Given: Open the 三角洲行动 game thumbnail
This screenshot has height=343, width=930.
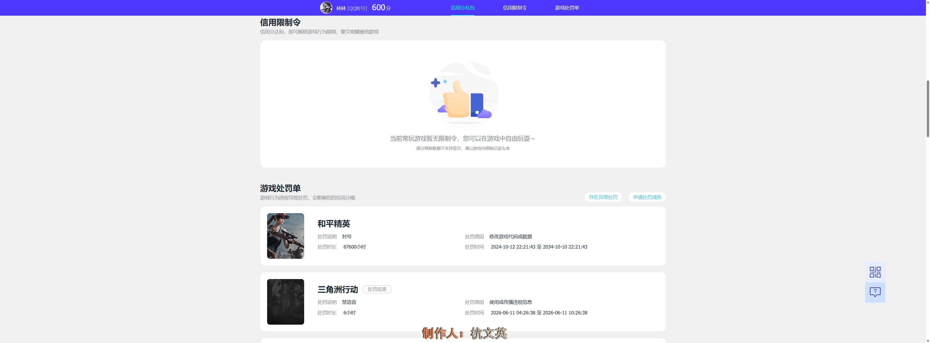Looking at the screenshot, I should click(285, 302).
